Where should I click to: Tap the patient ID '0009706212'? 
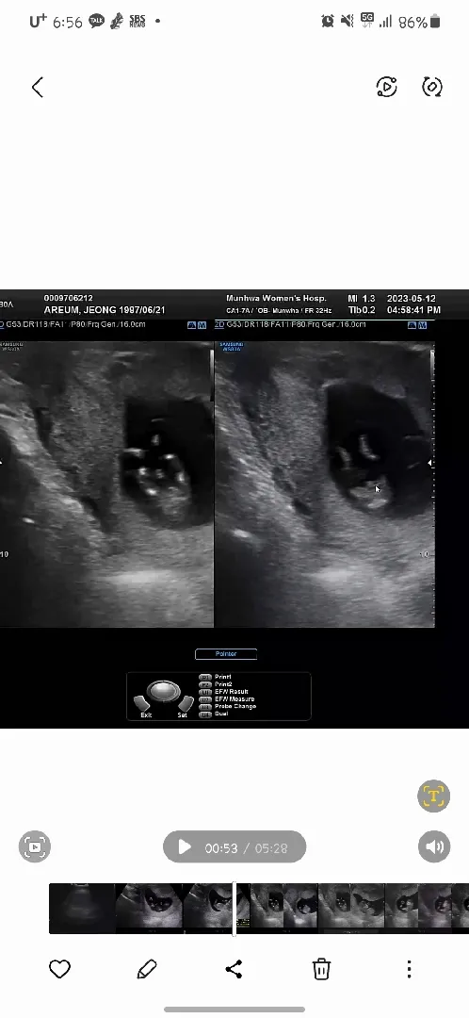pos(68,298)
